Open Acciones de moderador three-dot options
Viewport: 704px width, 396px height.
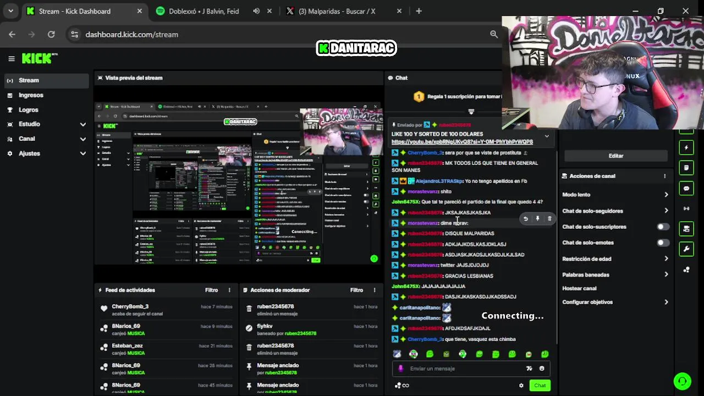[x=375, y=290]
